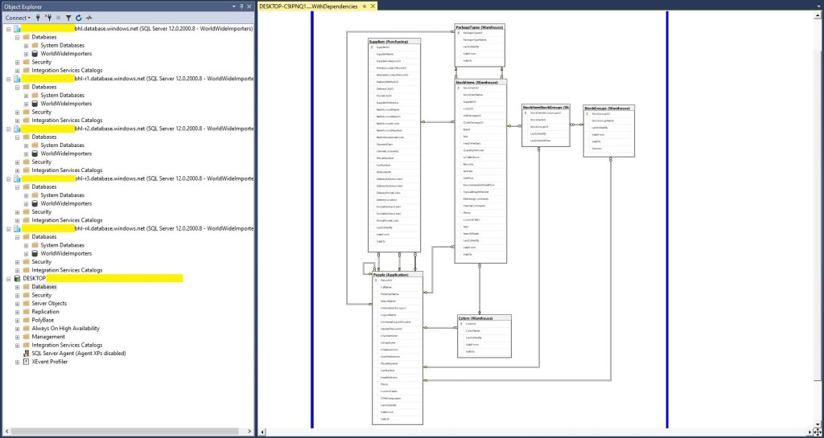Expand the XEvent Profiler node
This screenshot has height=438, width=824.
point(17,362)
